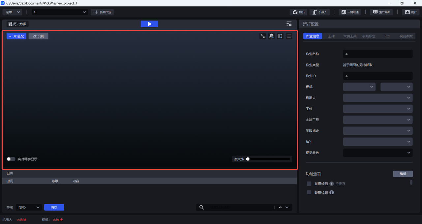The height and width of the screenshot is (224, 422).
Task: Open the viewport hamburger menu icon
Action: [289, 36]
